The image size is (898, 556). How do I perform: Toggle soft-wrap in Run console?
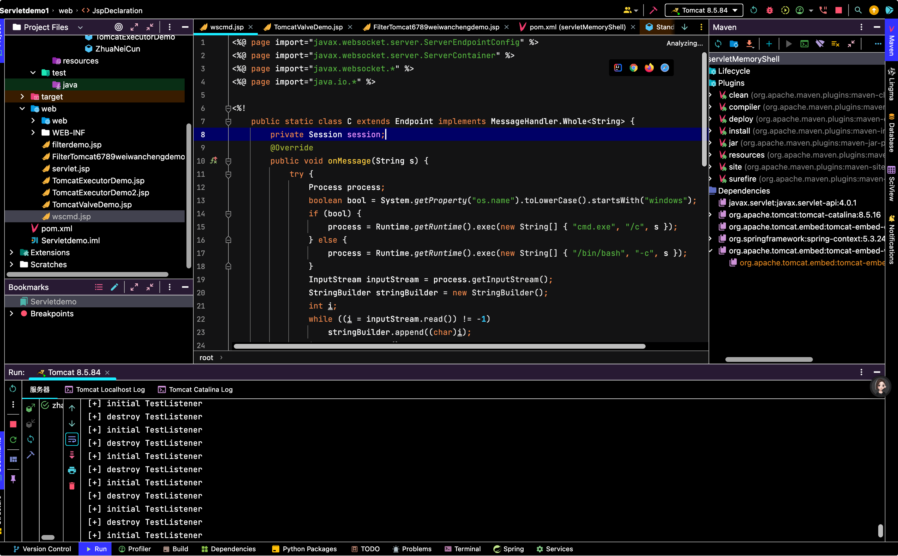[x=72, y=439]
